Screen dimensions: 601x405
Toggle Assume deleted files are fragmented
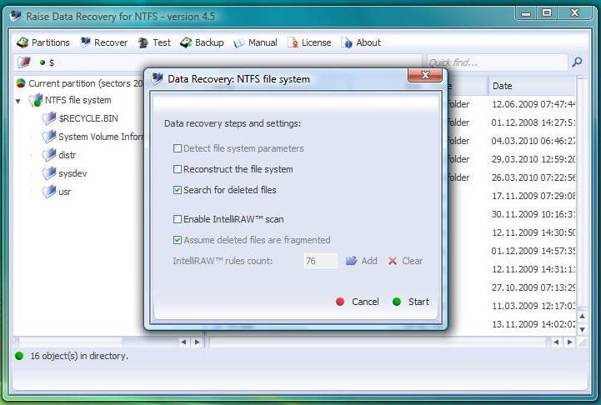[177, 240]
